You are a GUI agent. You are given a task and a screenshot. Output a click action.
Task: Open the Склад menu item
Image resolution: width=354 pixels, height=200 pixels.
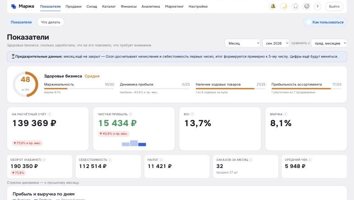[92, 6]
